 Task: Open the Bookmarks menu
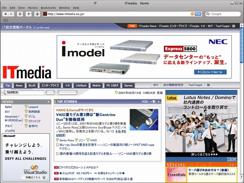(x=48, y=8)
